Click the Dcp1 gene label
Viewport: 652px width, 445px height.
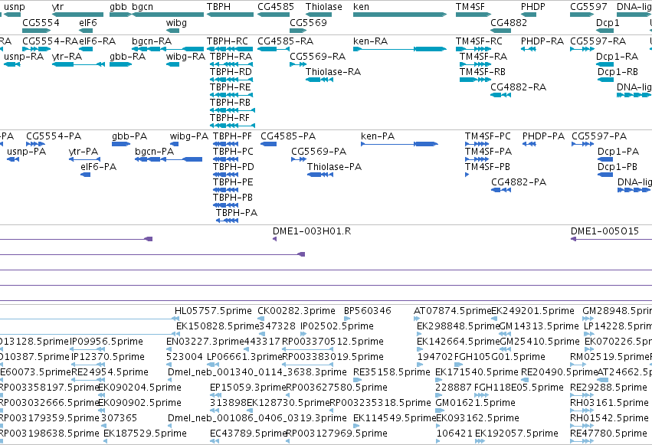[608, 22]
